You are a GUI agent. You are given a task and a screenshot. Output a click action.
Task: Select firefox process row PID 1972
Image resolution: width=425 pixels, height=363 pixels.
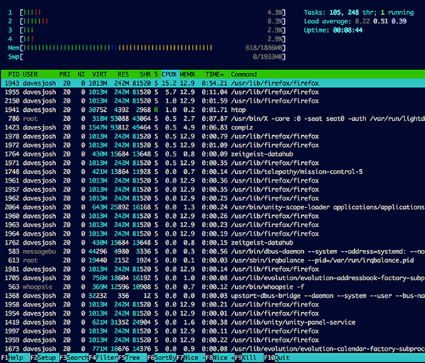pyautogui.click(x=213, y=145)
